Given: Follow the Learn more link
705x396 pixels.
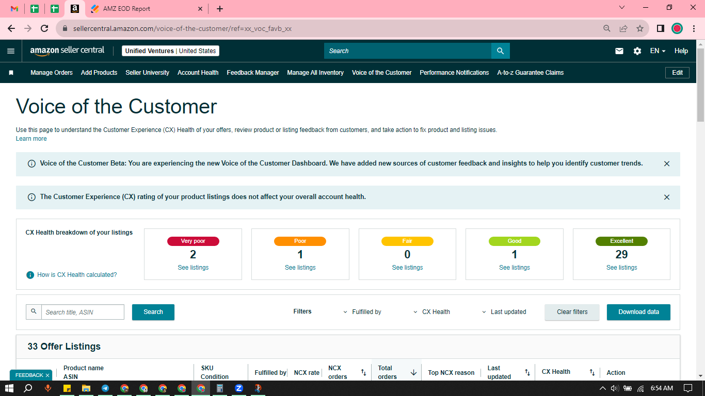Looking at the screenshot, I should pos(31,139).
